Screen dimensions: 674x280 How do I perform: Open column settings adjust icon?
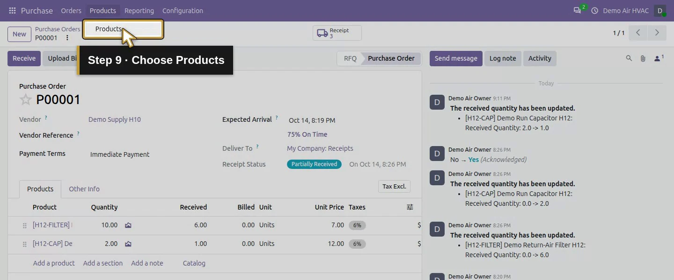point(410,207)
